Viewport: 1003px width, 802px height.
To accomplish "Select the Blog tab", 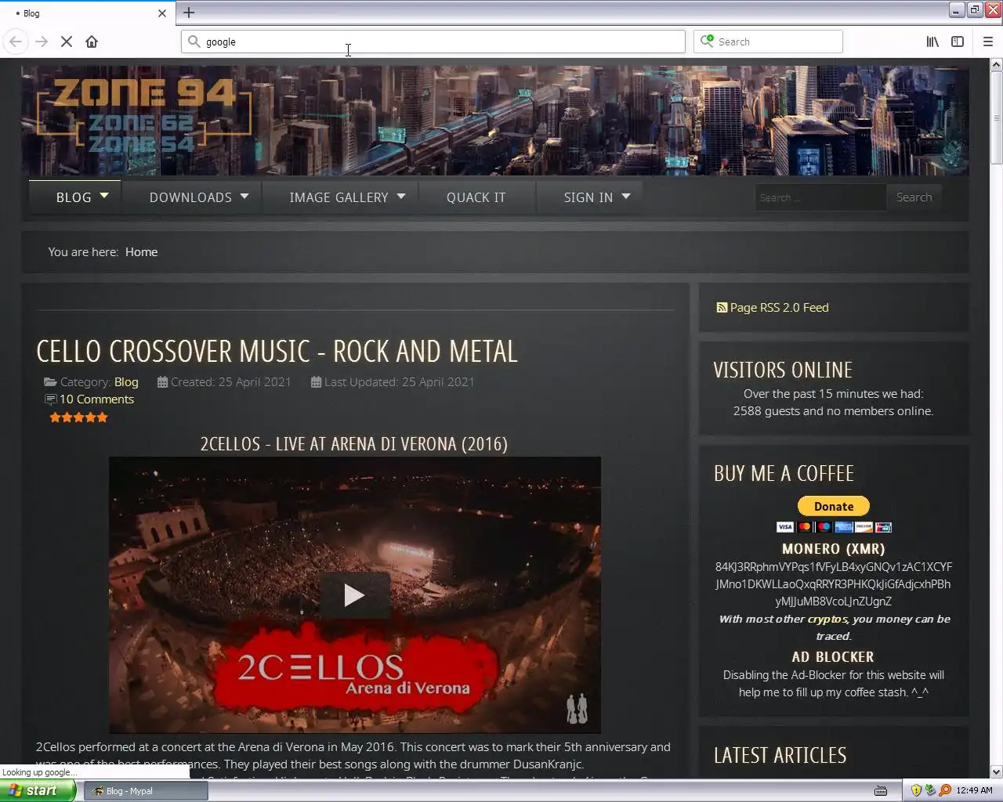I will pyautogui.click(x=86, y=13).
